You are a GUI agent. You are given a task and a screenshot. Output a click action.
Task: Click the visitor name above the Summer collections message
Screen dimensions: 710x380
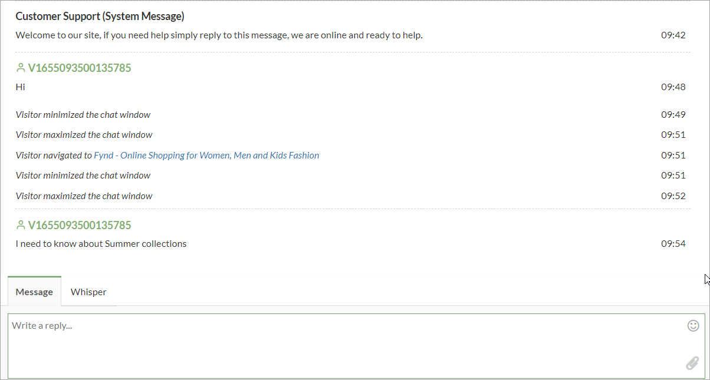tap(80, 225)
